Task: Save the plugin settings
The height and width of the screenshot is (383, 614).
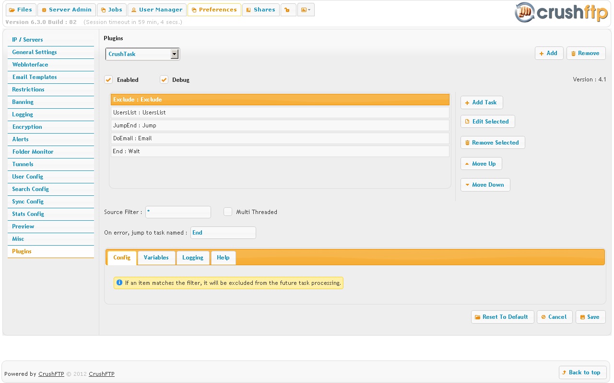Action: pos(590,317)
